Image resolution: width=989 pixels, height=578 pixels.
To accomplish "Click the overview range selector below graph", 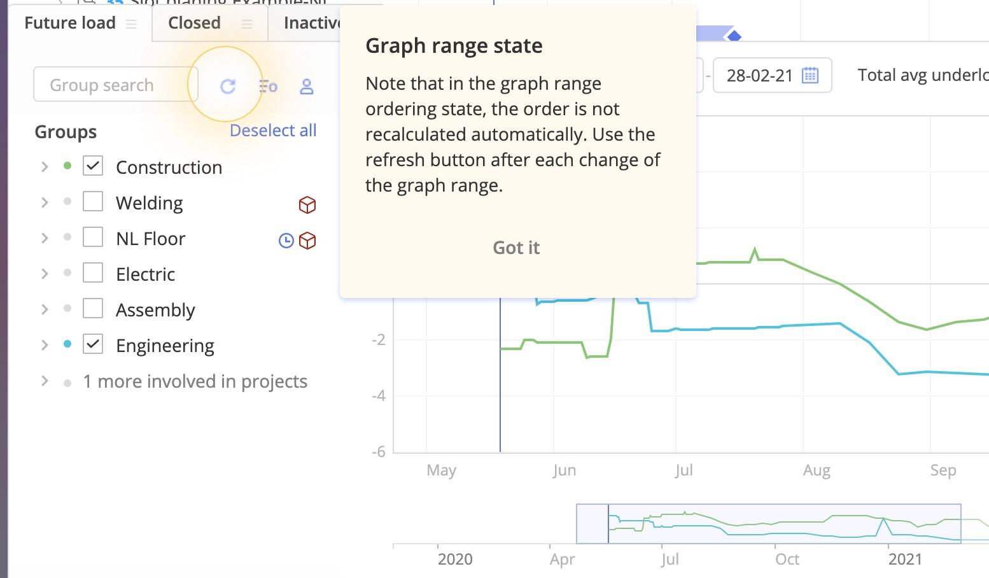I will (768, 524).
